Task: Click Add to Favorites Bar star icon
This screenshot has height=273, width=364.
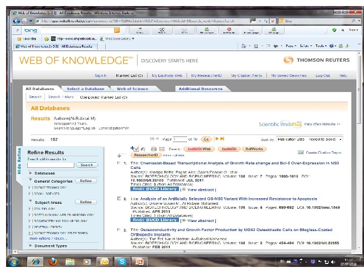Action: 47,39
